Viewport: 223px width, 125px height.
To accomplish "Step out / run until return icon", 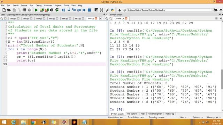I will pyautogui.click(x=79, y=10).
